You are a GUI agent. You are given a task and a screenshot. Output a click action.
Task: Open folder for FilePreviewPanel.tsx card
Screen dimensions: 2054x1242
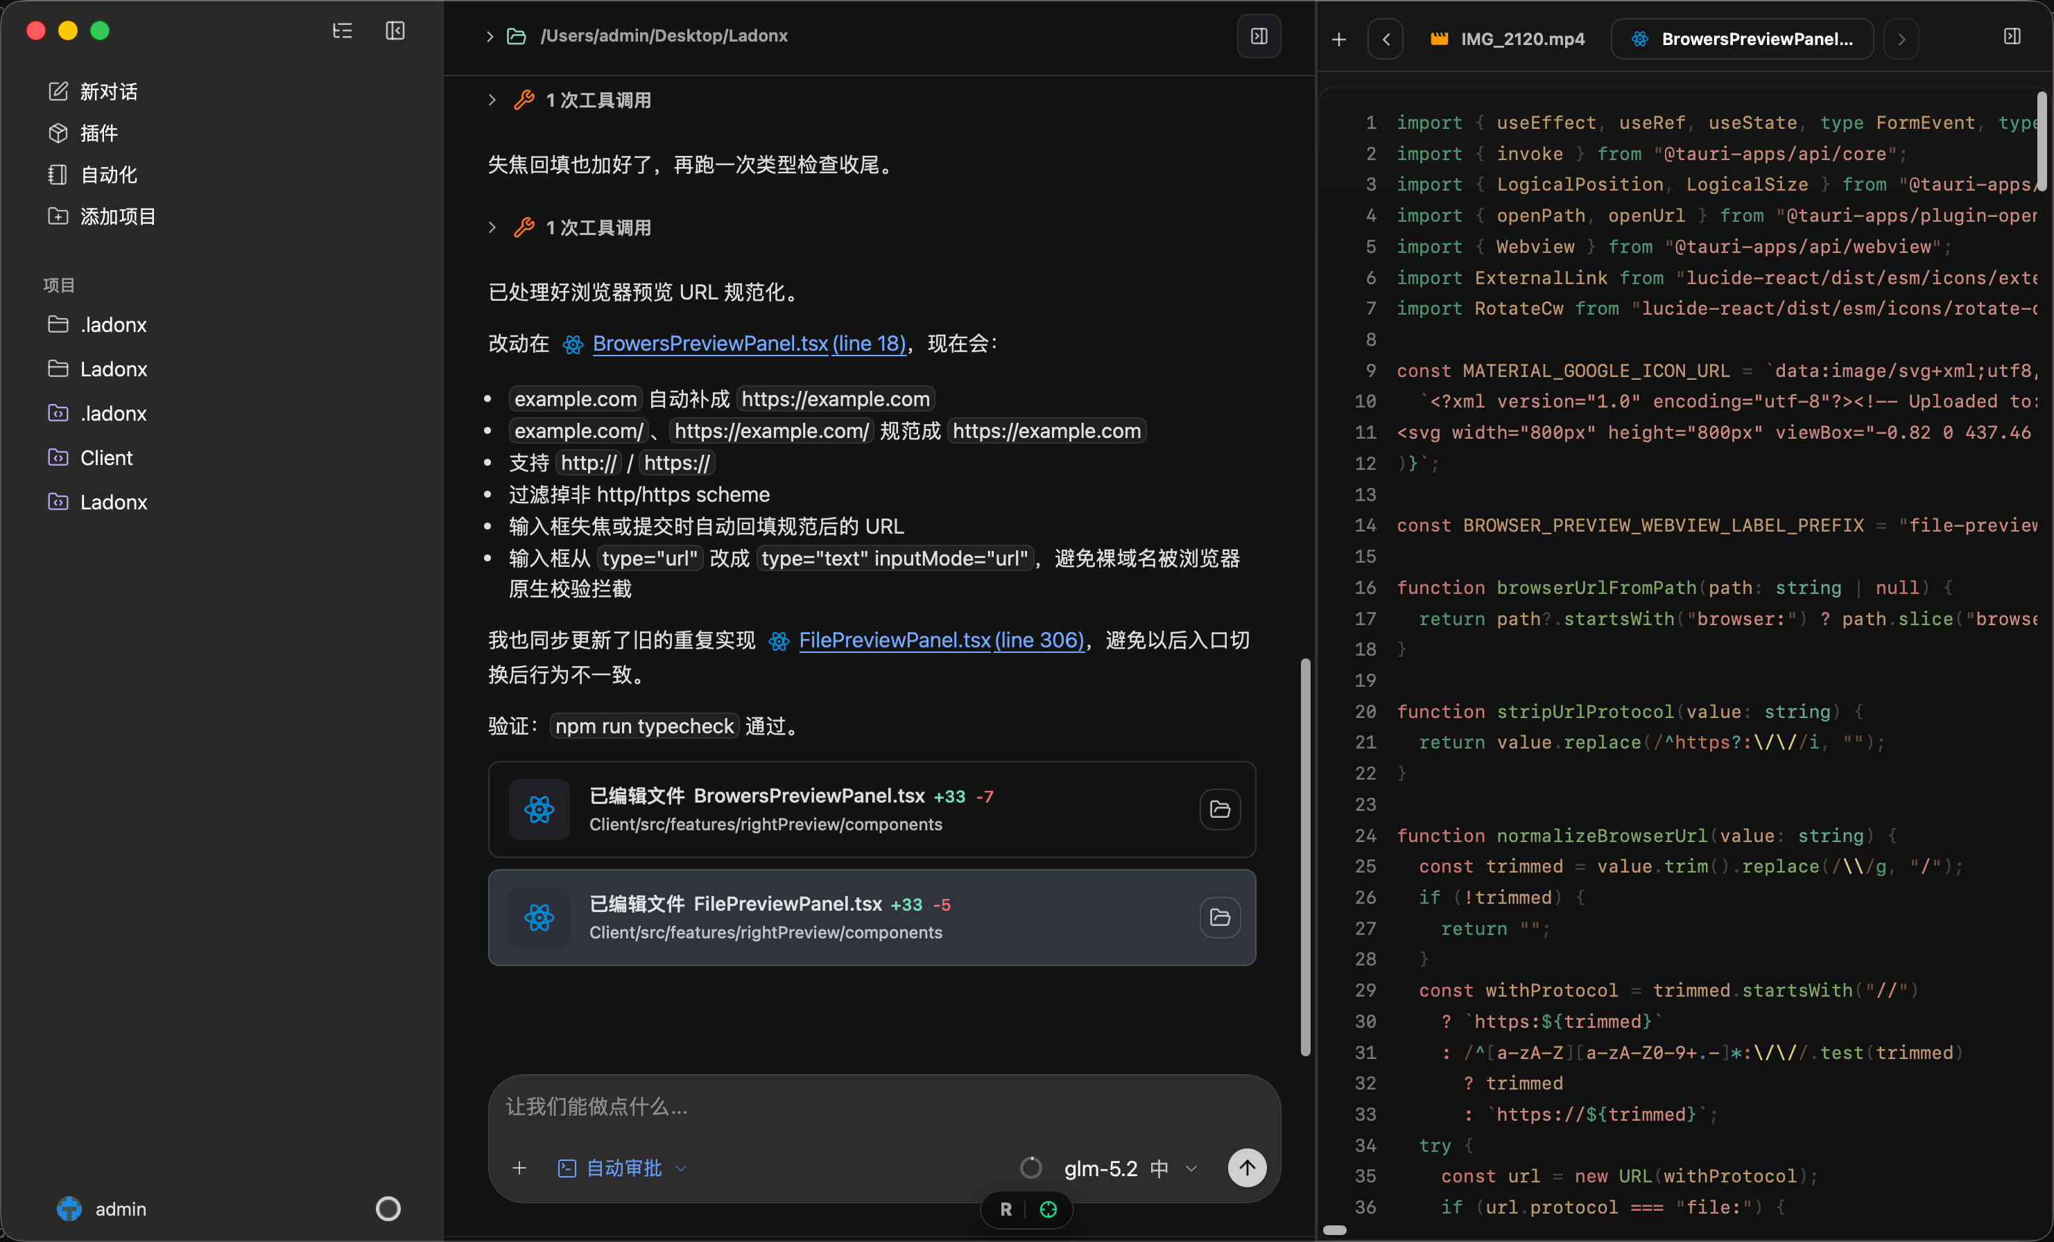pyautogui.click(x=1220, y=917)
